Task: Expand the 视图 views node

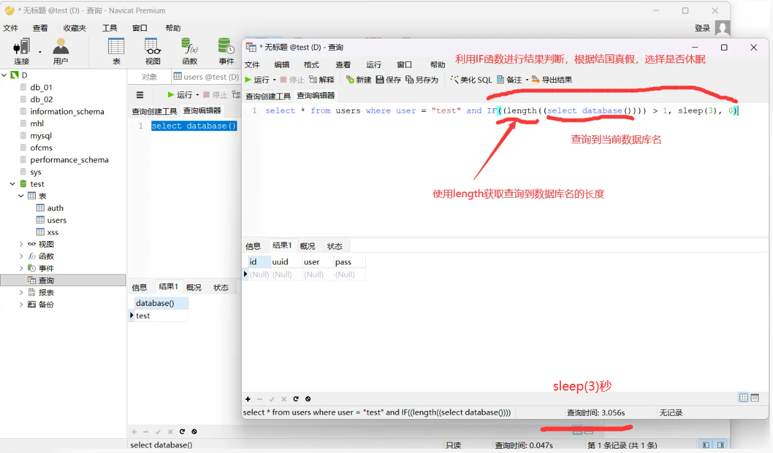Action: [x=22, y=244]
